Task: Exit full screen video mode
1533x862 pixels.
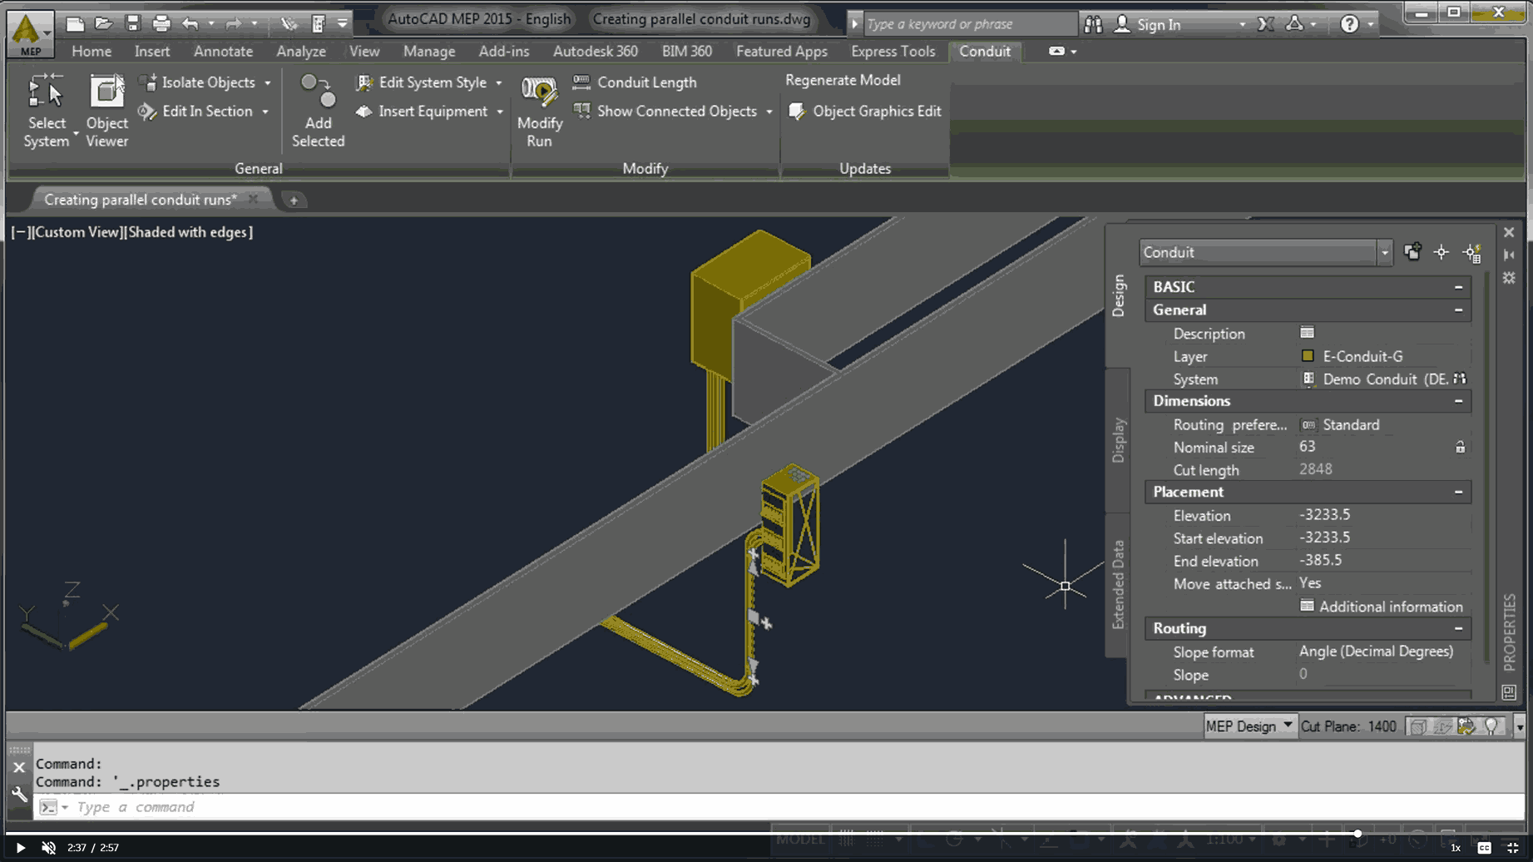Action: [1513, 848]
